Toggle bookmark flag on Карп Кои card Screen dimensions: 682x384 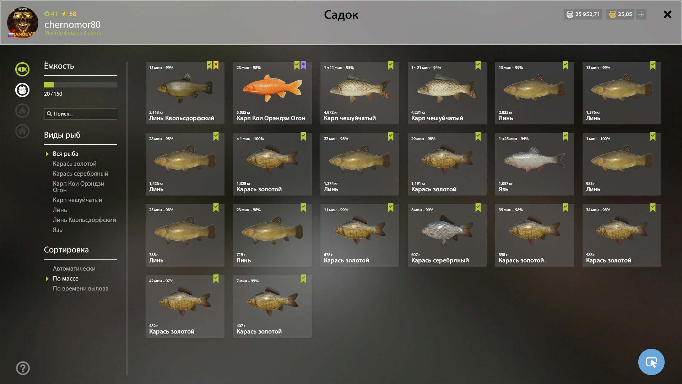[297, 65]
